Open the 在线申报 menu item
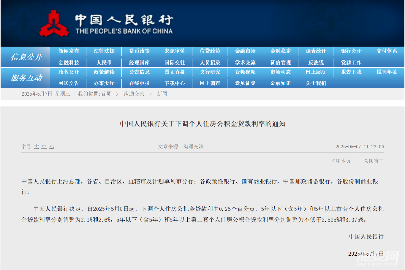405x270 pixels. click(x=139, y=83)
